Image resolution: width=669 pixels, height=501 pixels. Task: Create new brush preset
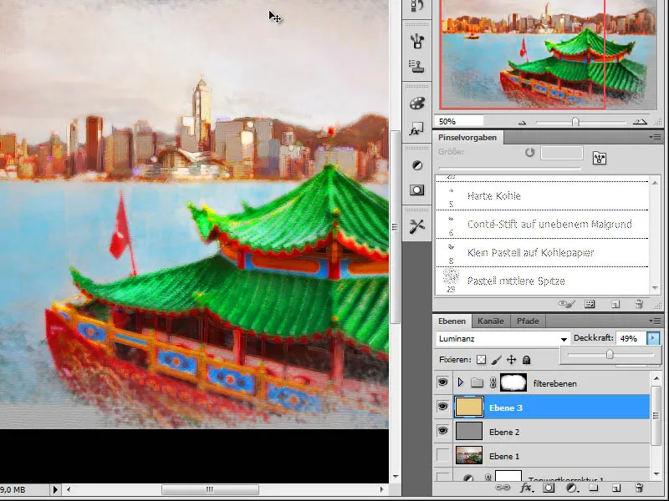pos(615,304)
